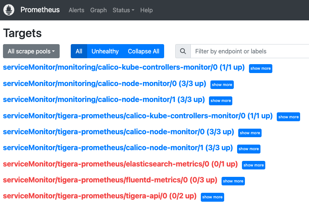Show more for tigera-prometheus/calico-node-monitor/1
This screenshot has width=309, height=218.
[x=249, y=149]
